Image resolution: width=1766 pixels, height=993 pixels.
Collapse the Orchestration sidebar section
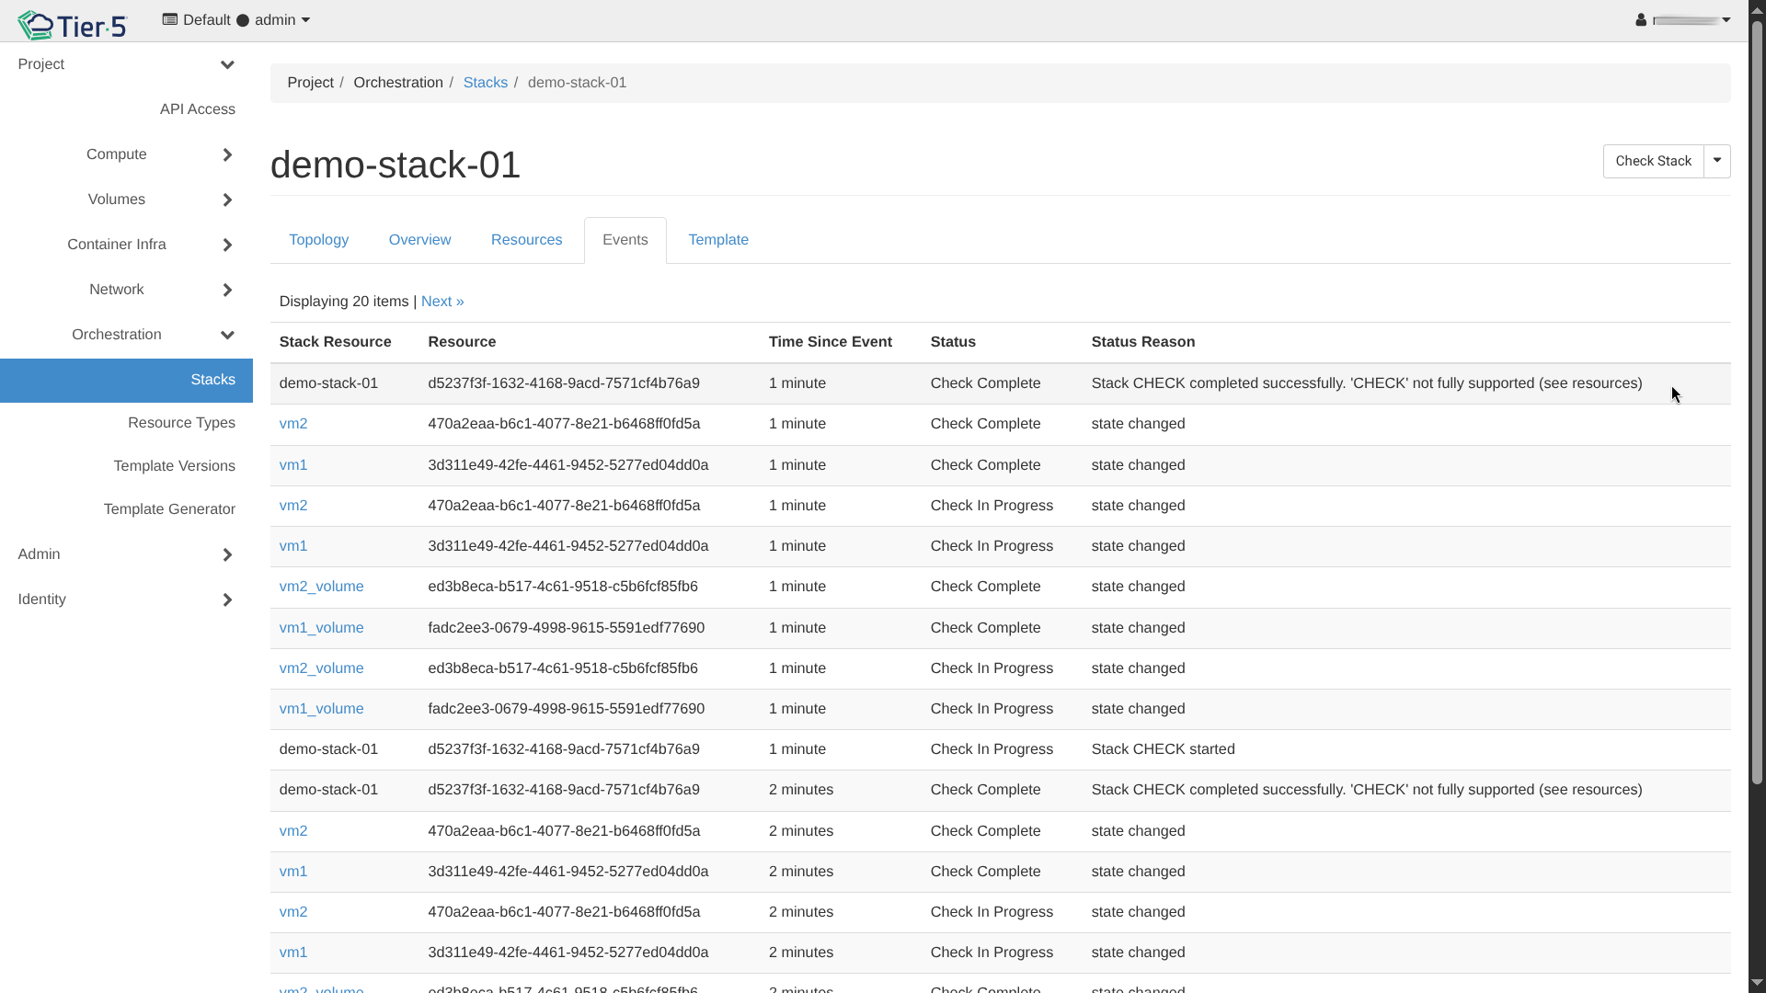pos(227,335)
